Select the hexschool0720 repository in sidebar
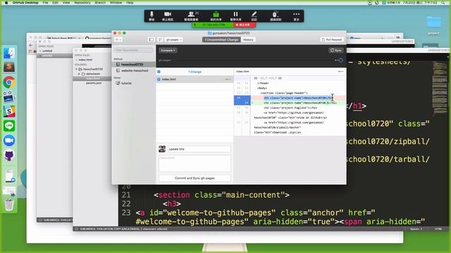This screenshot has height=253, width=451. coord(134,65)
